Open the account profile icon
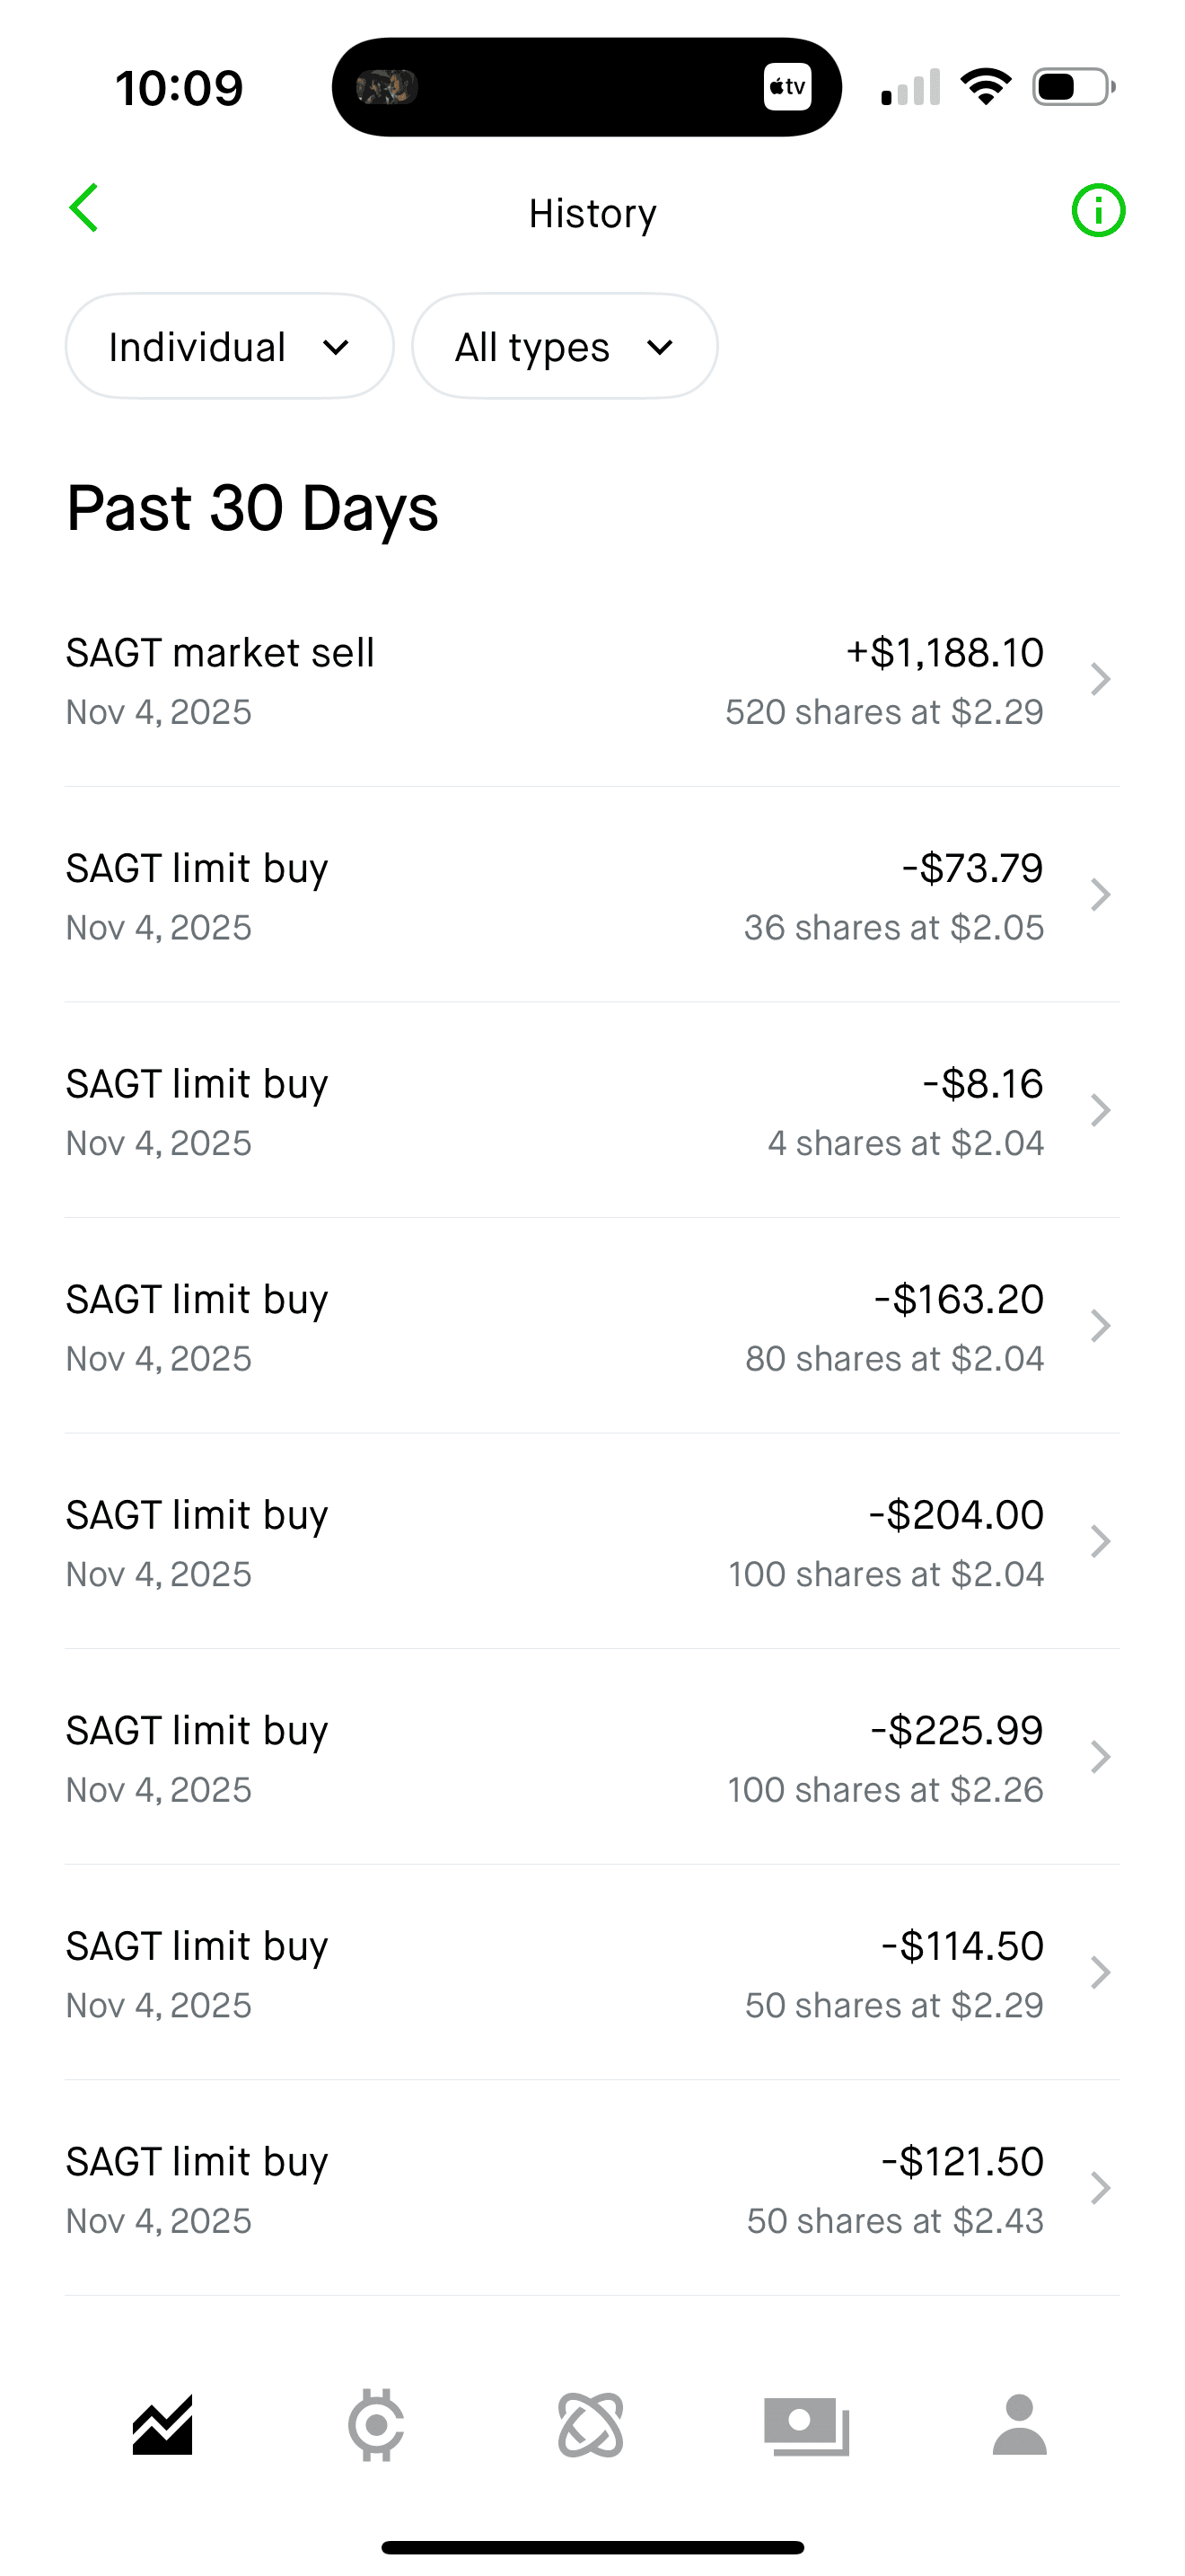Screen dimensions: 1185x2576 coord(1019,2425)
